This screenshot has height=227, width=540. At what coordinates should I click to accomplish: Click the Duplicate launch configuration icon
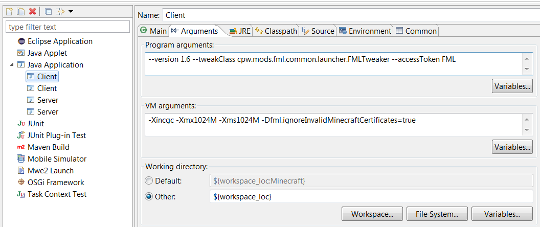pos(21,11)
